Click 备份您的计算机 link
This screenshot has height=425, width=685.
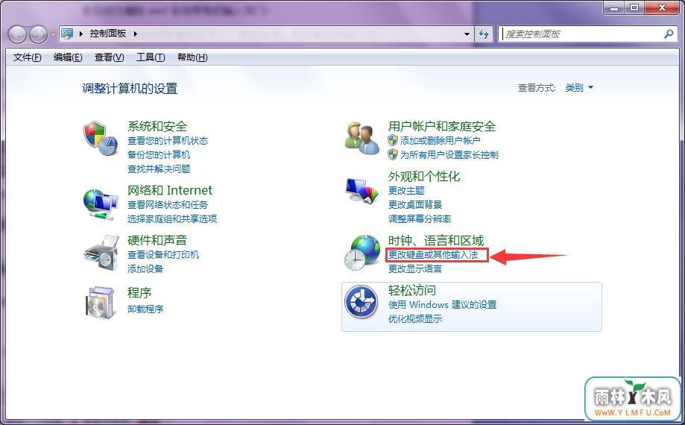[159, 154]
